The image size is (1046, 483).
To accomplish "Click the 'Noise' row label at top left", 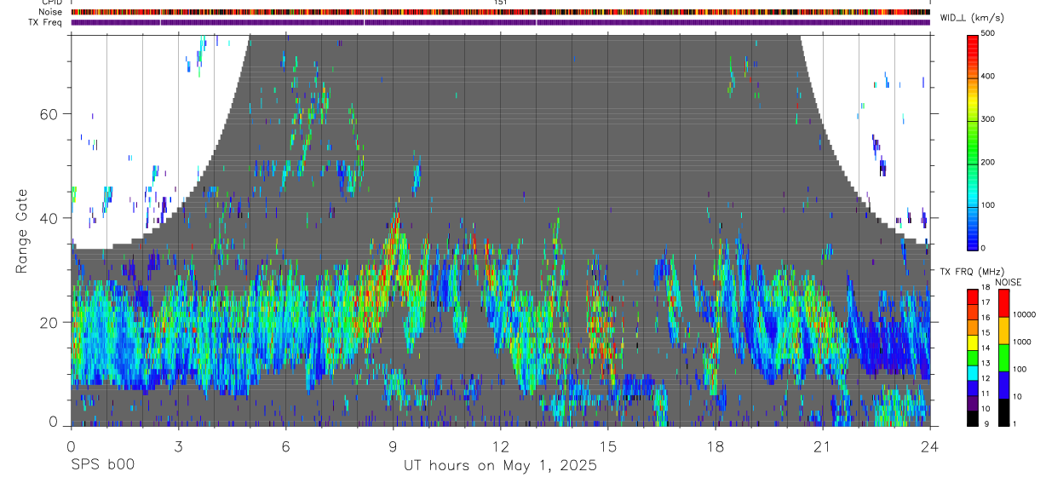I will tap(51, 13).
